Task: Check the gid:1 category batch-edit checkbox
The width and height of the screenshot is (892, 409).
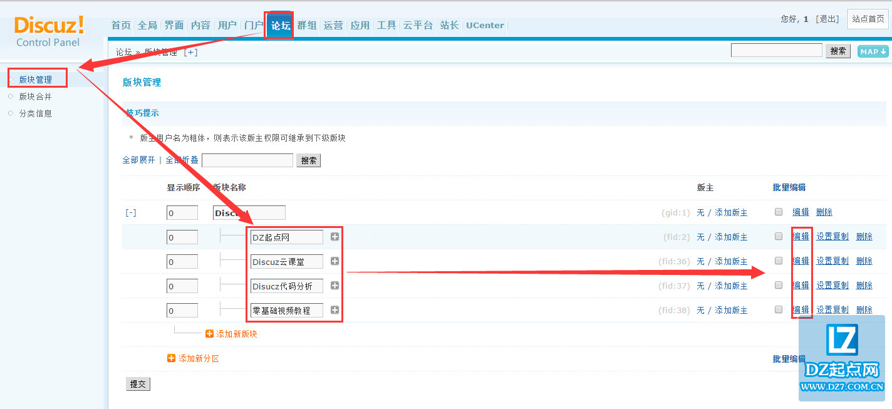Action: 779,212
